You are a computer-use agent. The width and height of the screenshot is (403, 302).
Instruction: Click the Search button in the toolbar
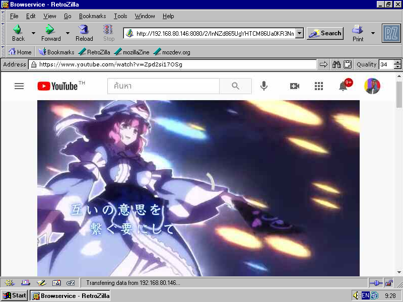pos(325,33)
